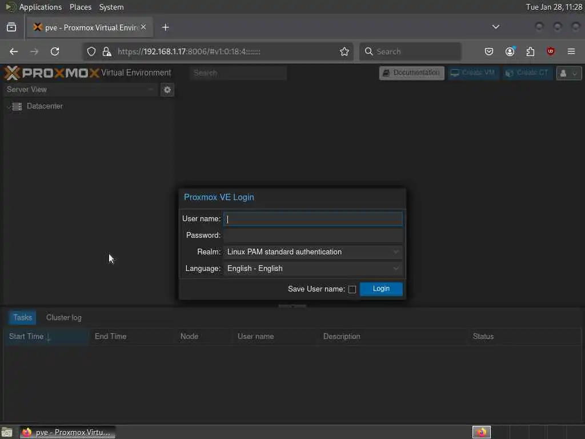
Task: Tick the Save User name checkbox
Action: click(x=352, y=289)
